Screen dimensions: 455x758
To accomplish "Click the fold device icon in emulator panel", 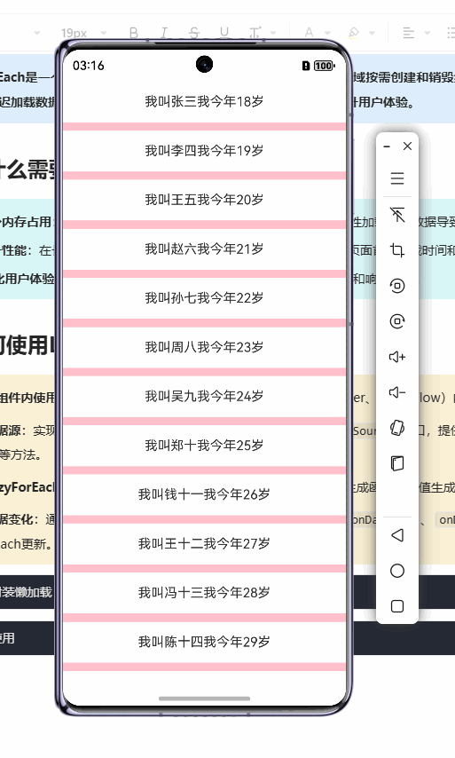I will (397, 463).
